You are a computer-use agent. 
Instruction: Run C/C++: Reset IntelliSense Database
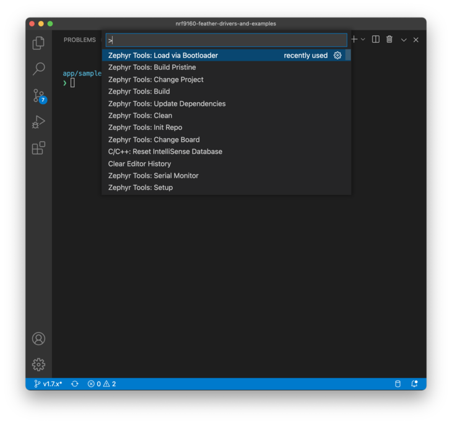click(226, 151)
